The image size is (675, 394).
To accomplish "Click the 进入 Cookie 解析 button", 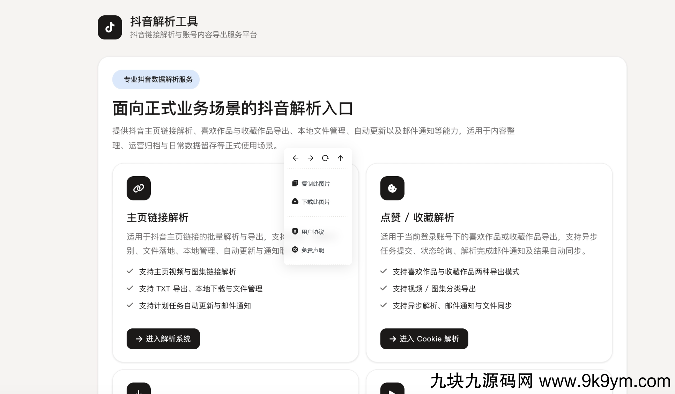I will [x=424, y=339].
